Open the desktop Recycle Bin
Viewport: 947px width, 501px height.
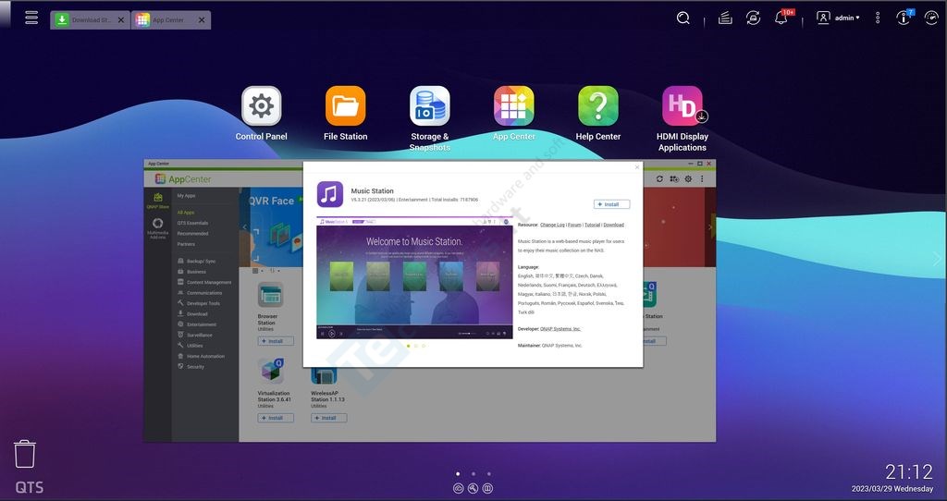(x=25, y=454)
